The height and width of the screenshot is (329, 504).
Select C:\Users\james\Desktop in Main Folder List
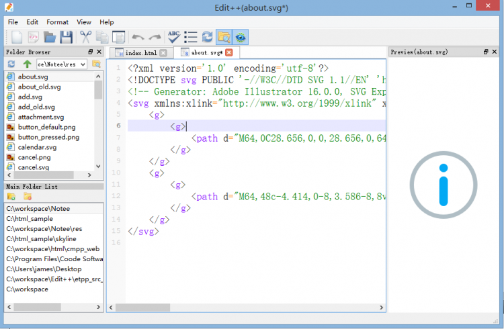(45, 269)
